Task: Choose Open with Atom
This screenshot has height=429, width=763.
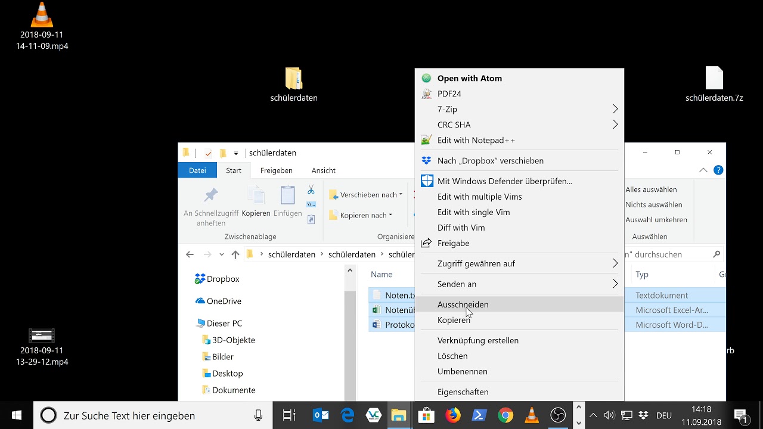Action: [519, 78]
